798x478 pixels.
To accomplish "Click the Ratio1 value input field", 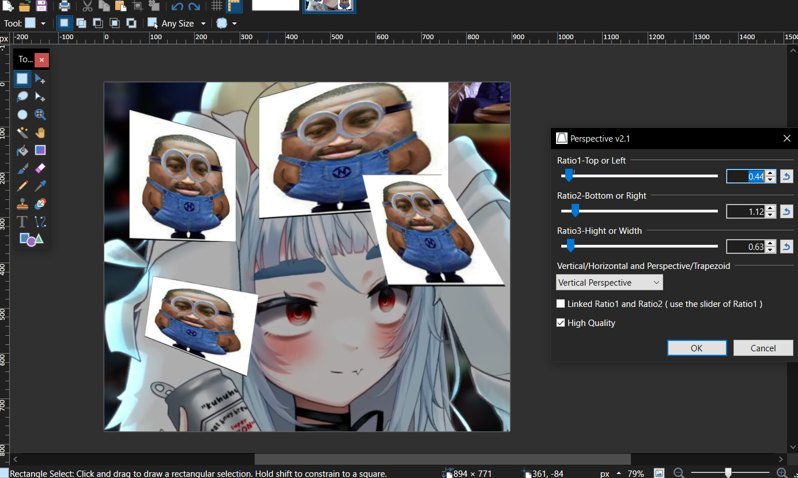I will (x=745, y=177).
